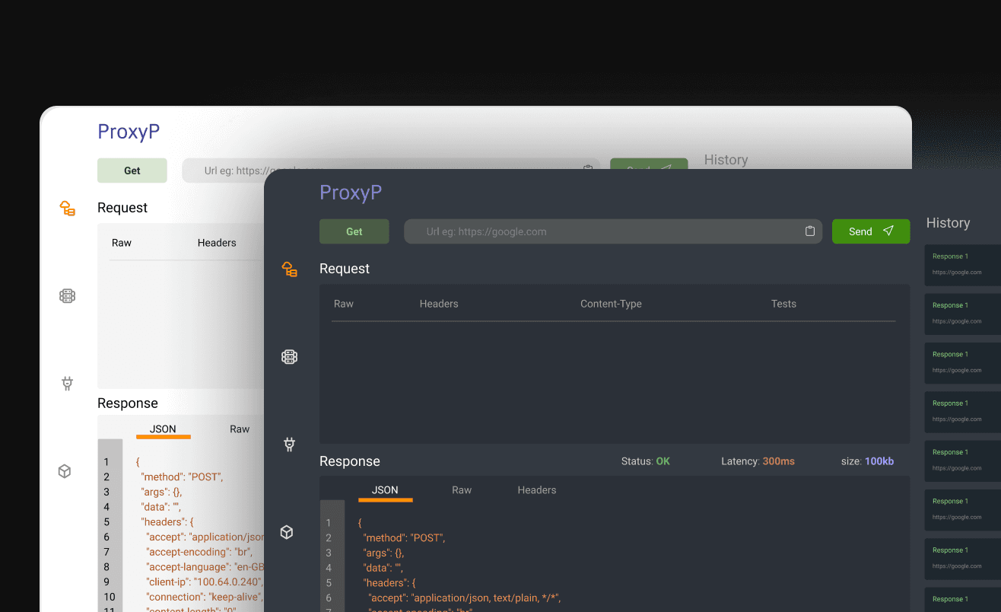Open the server rack icon in light sidebar
The image size is (1001, 612).
coord(67,295)
